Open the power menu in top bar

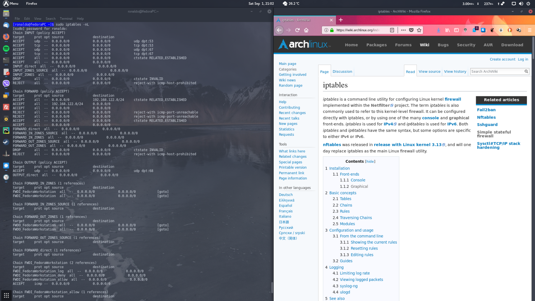(x=528, y=3)
